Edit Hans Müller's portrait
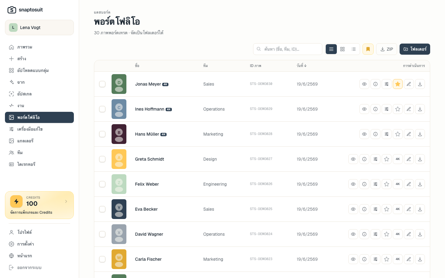Image resolution: width=445 pixels, height=278 pixels. click(409, 134)
